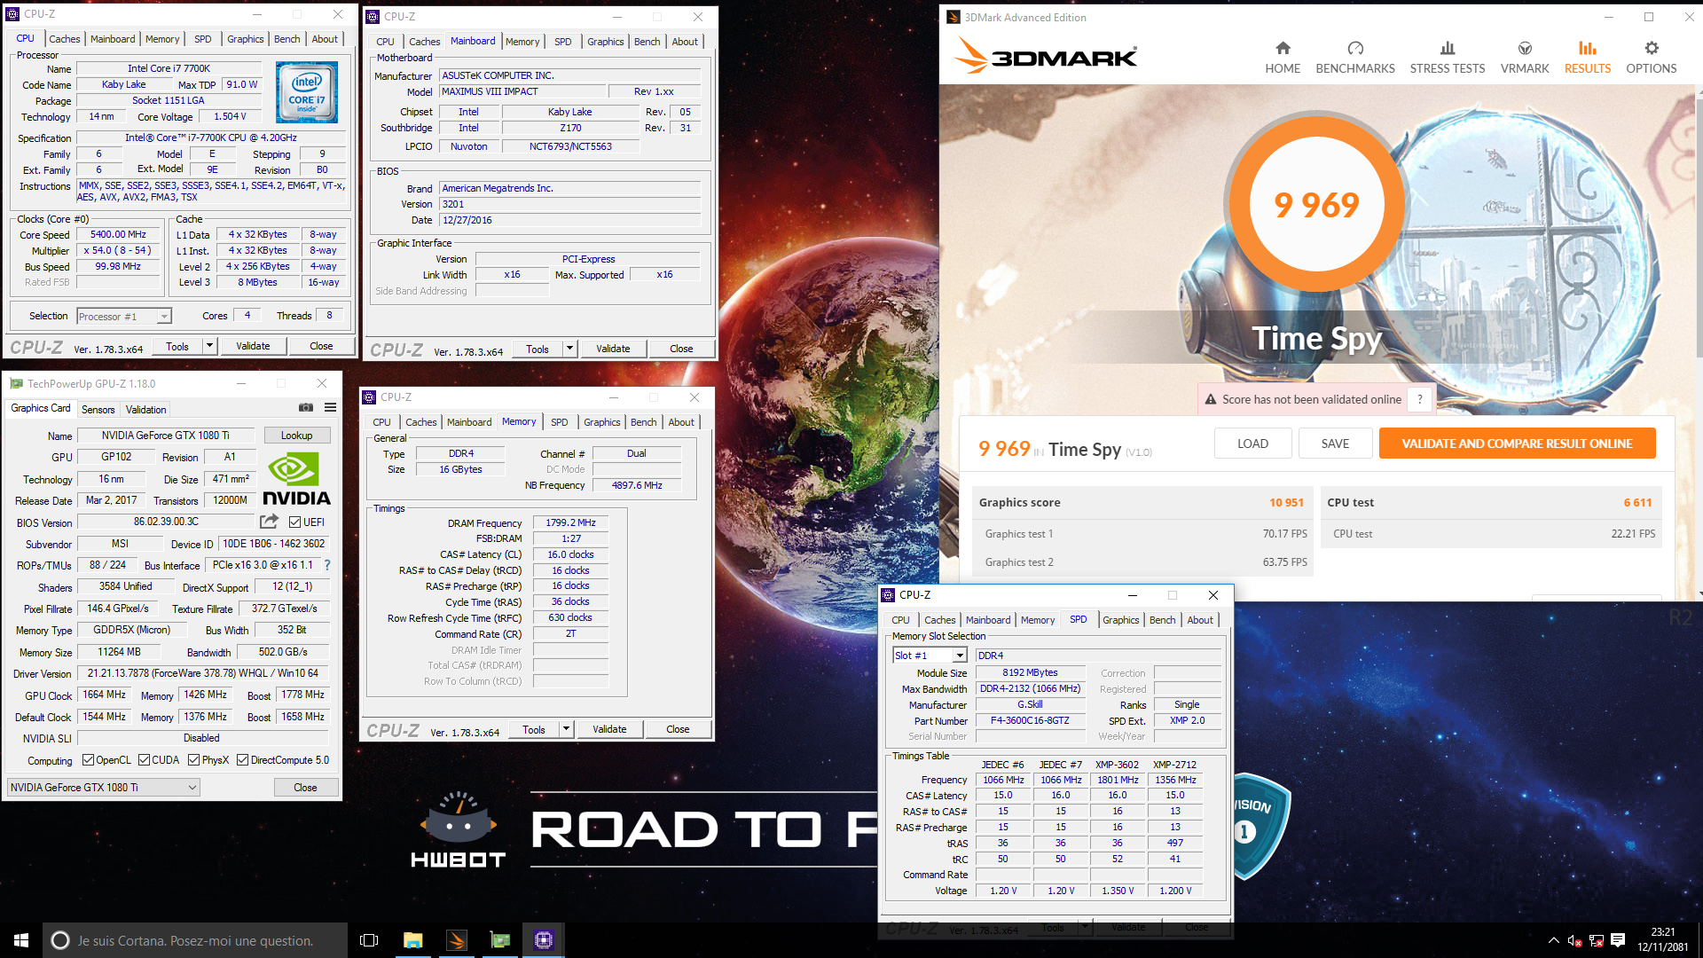Click Intel Core i7 badge in CPU-Z
The width and height of the screenshot is (1703, 958).
click(307, 92)
